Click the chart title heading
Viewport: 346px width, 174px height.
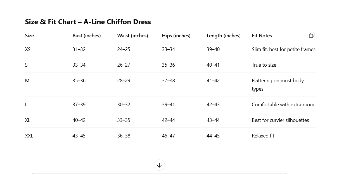click(88, 22)
